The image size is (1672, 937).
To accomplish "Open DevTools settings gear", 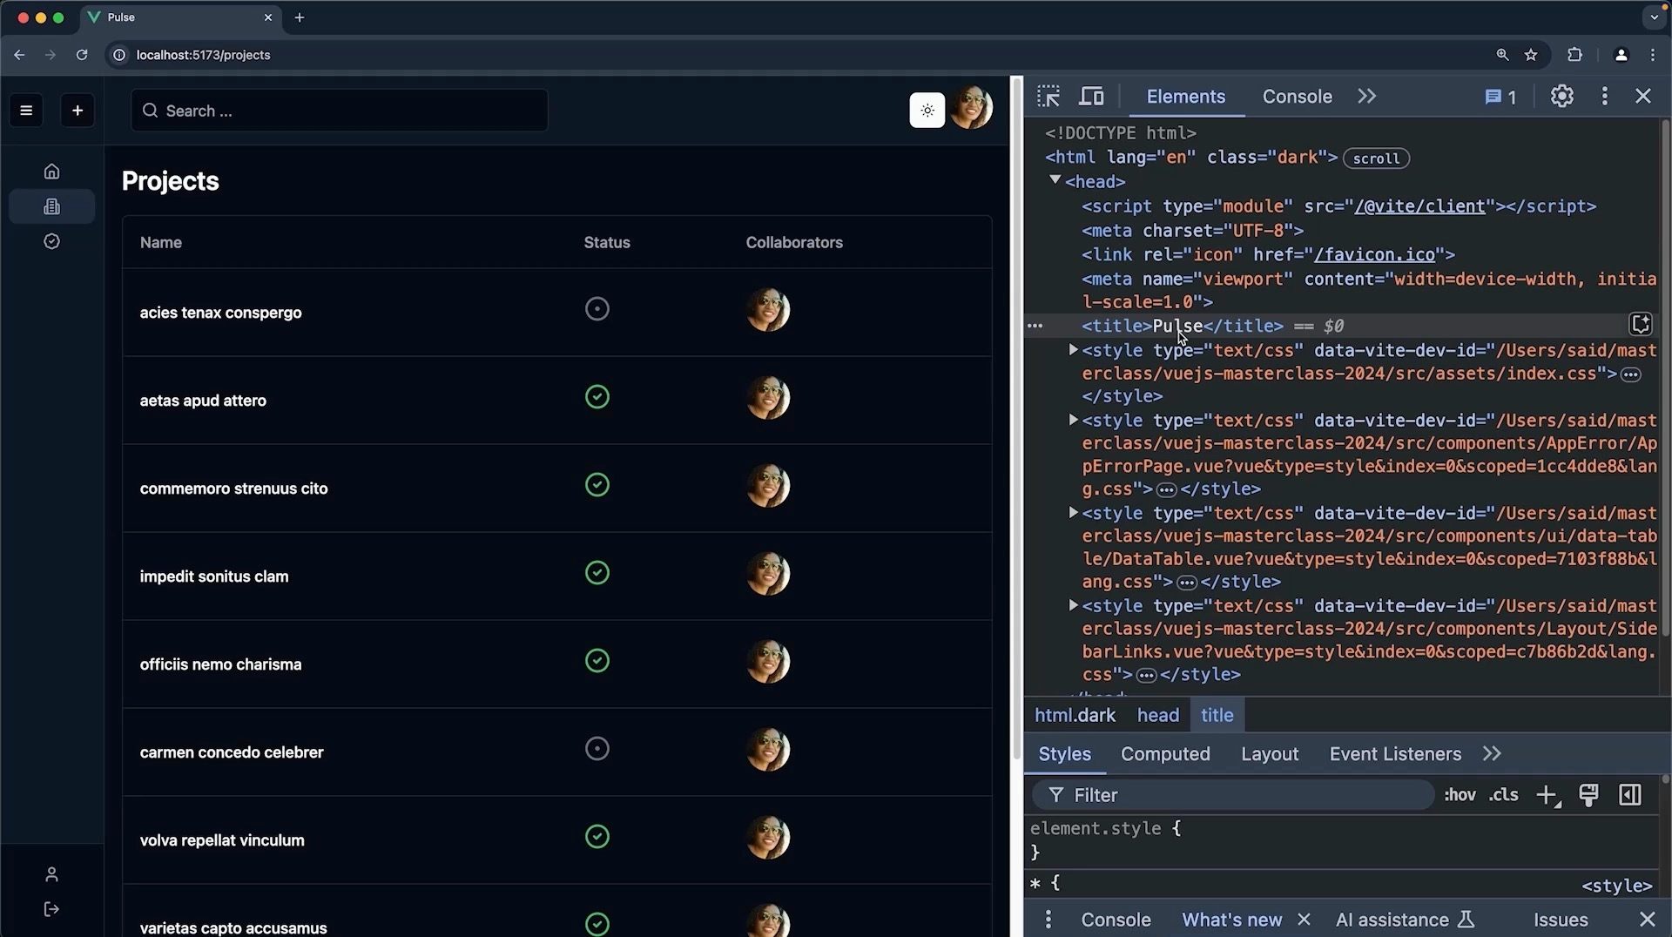I will pos(1562,96).
